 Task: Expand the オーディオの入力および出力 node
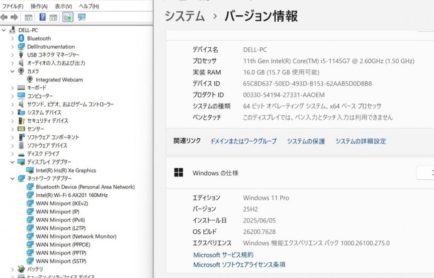[13, 63]
